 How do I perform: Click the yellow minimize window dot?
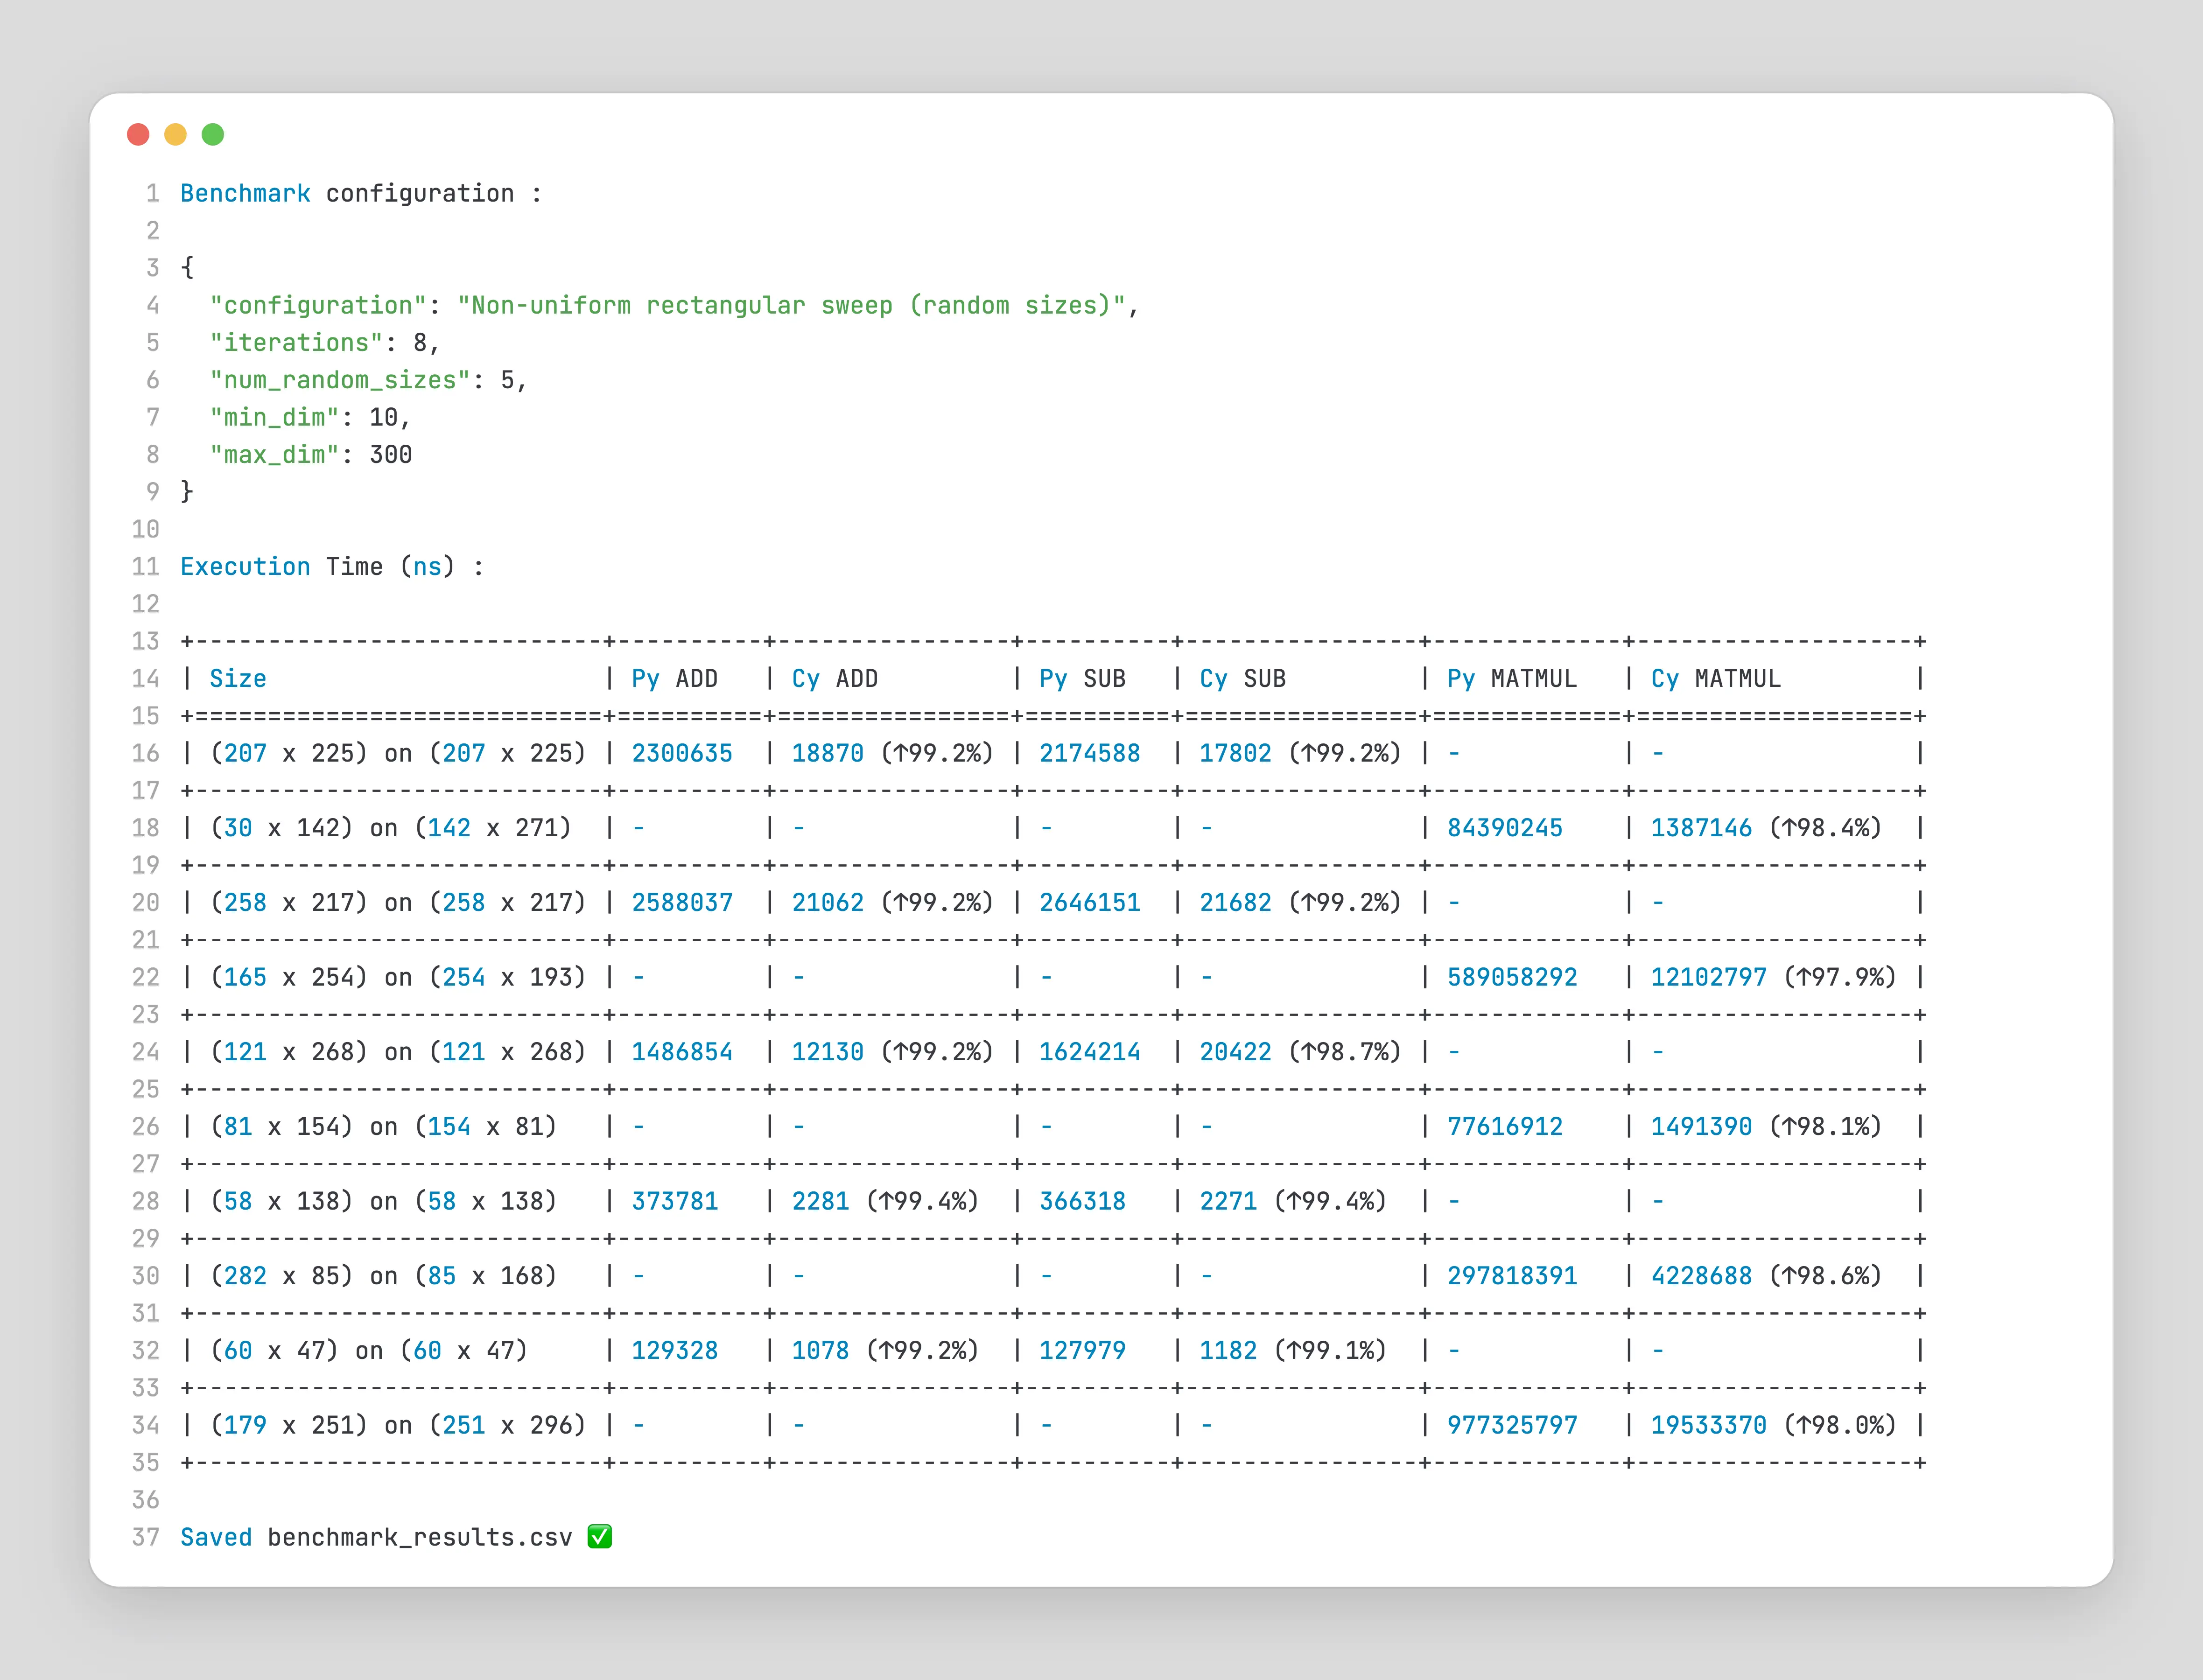[x=175, y=134]
